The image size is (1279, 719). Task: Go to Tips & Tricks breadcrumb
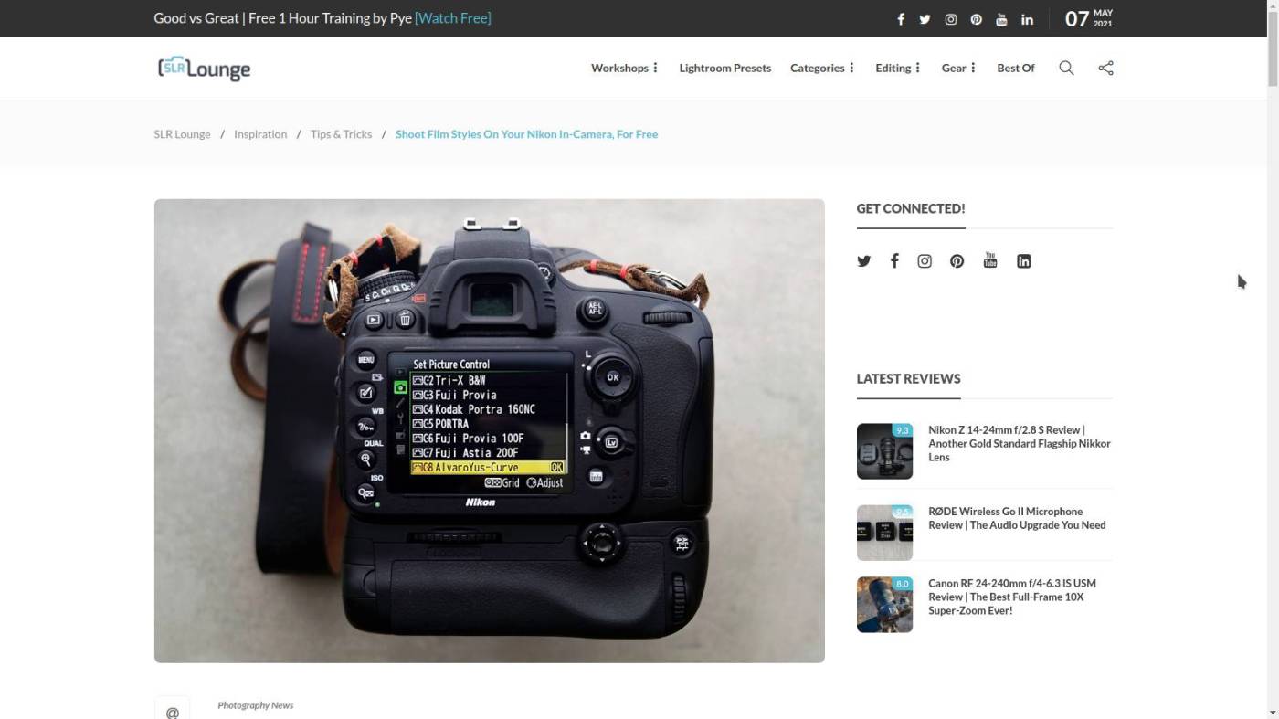(x=341, y=134)
